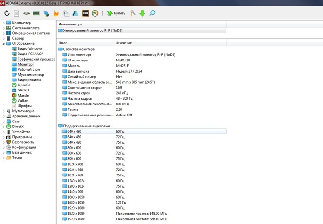323x224 pixels.
Task: Open the OSD panel toolbar icon
Action: click(x=85, y=13)
